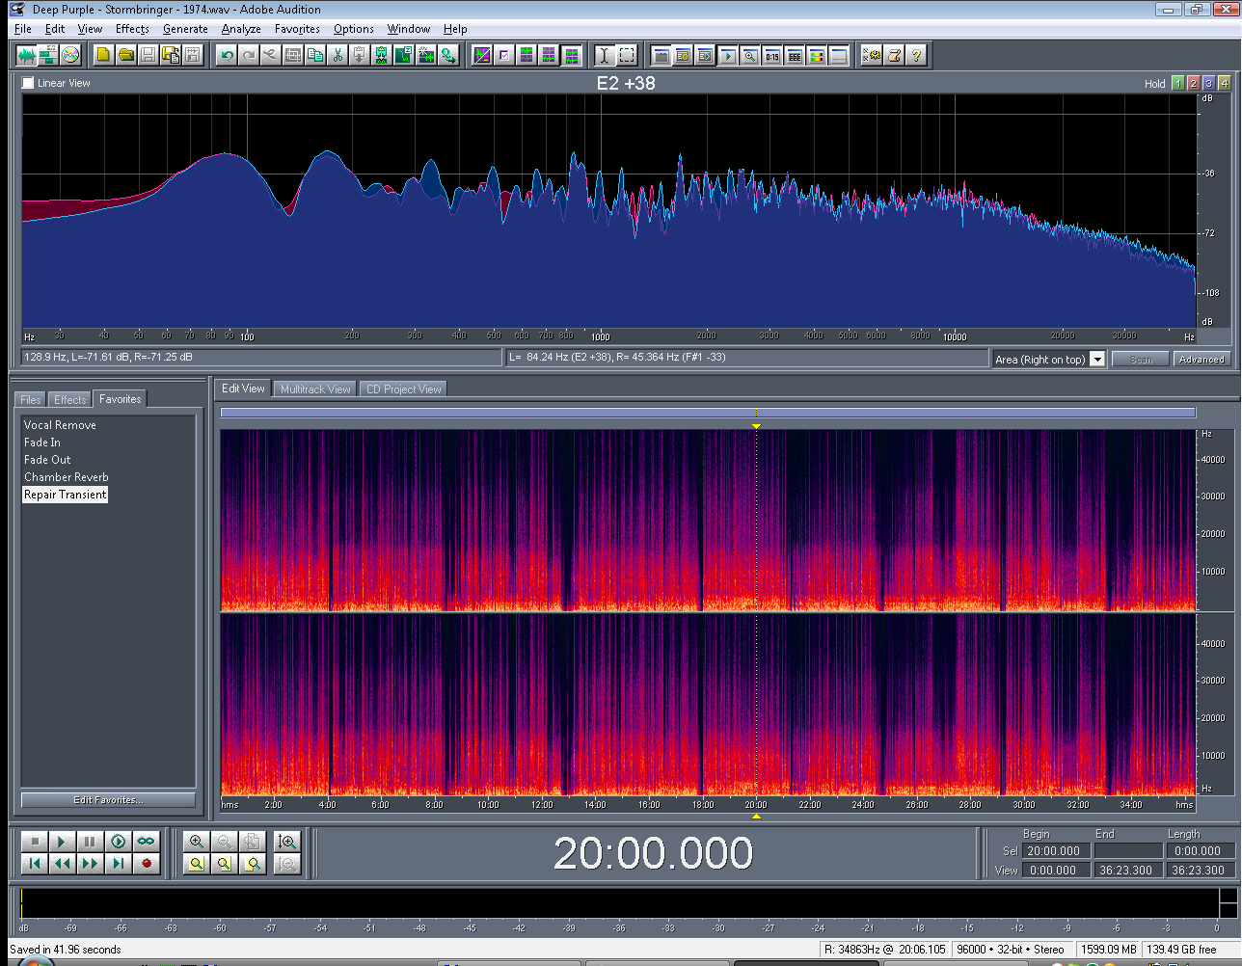The height and width of the screenshot is (966, 1242).
Task: Start recording with red Record button
Action: 147,864
